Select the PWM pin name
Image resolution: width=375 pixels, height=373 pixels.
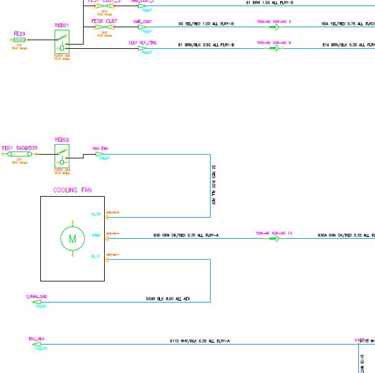(96, 235)
